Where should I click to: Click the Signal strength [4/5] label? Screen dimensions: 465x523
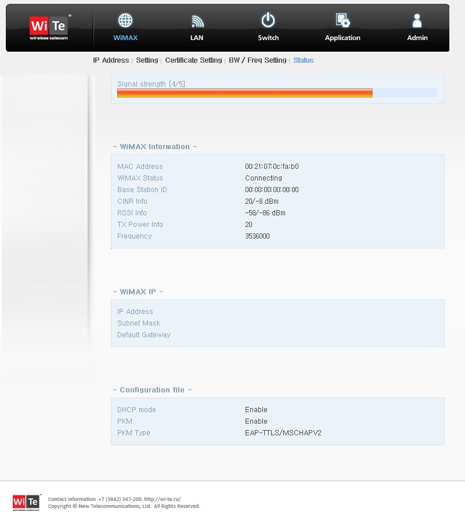point(151,84)
